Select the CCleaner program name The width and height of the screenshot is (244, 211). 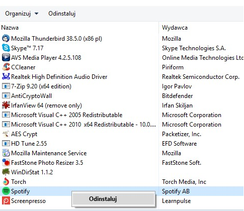pos(23,67)
